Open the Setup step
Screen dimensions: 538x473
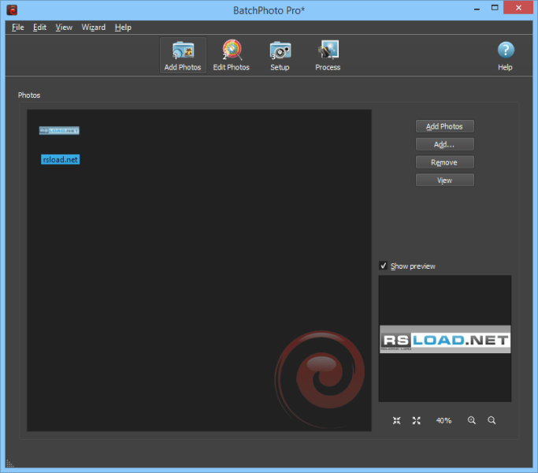280,55
